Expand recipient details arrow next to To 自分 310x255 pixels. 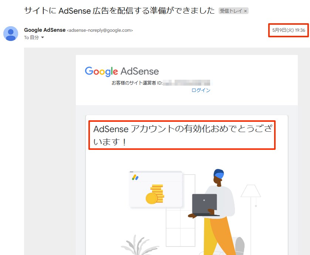pyautogui.click(x=43, y=37)
